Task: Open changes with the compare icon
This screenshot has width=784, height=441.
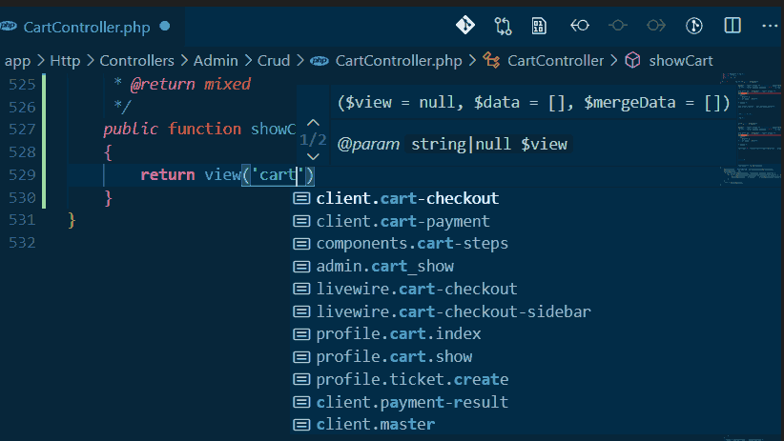Action: tap(503, 26)
